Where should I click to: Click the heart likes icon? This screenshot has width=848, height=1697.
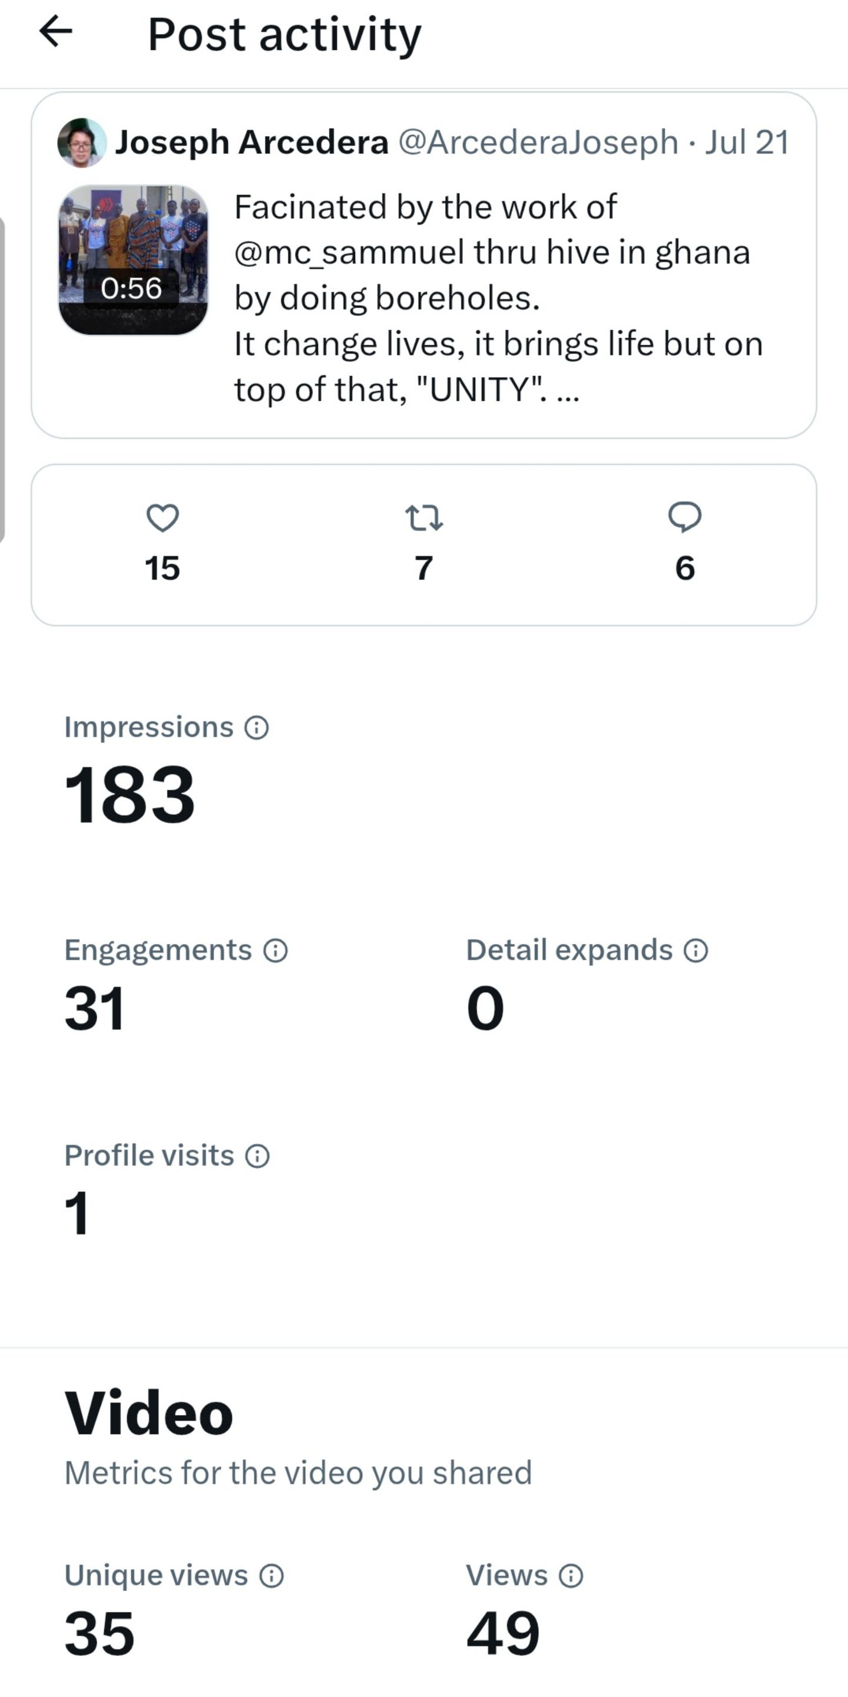pyautogui.click(x=163, y=518)
